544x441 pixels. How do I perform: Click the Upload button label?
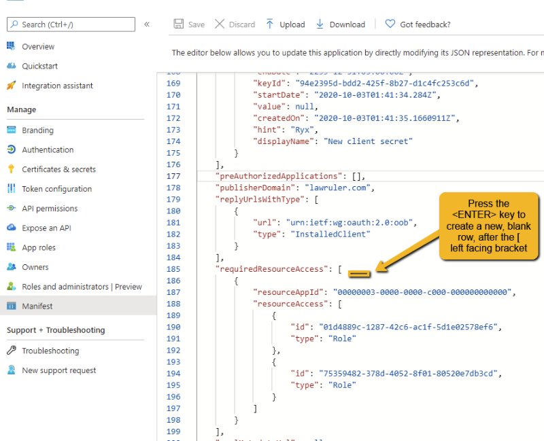(292, 24)
